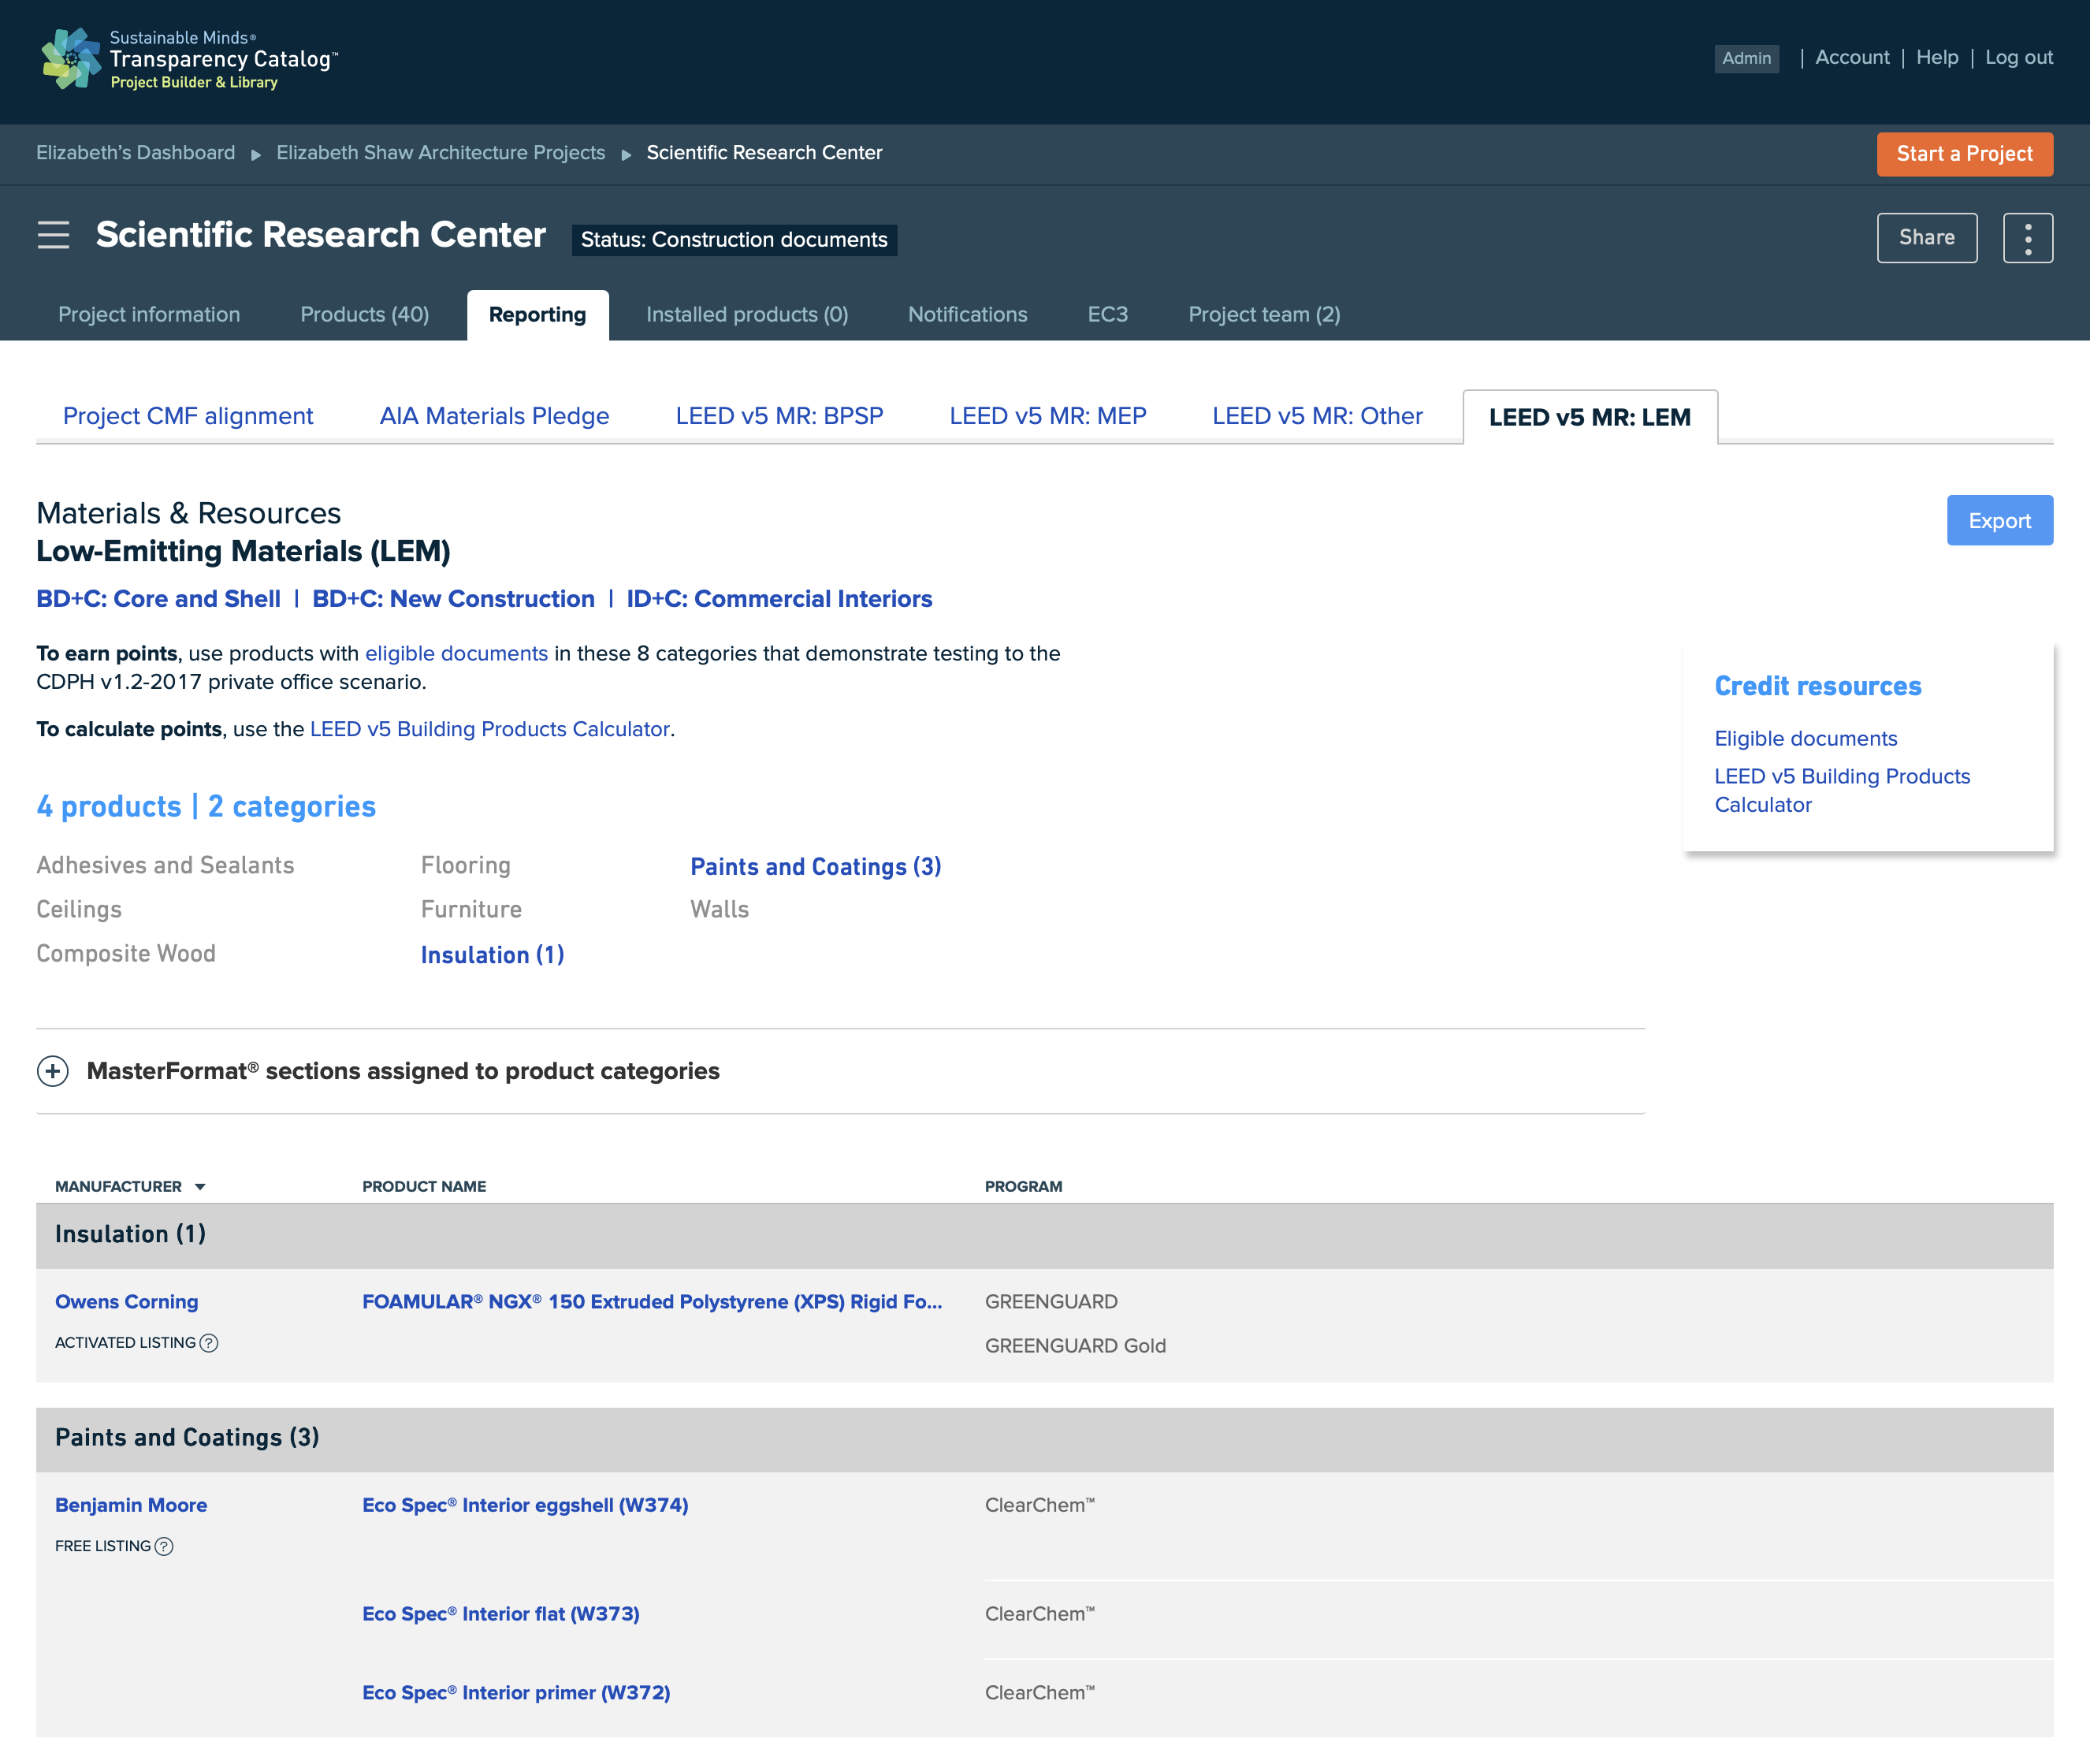Viewport: 2090px width, 1764px height.
Task: Click the Share button
Action: 1927,238
